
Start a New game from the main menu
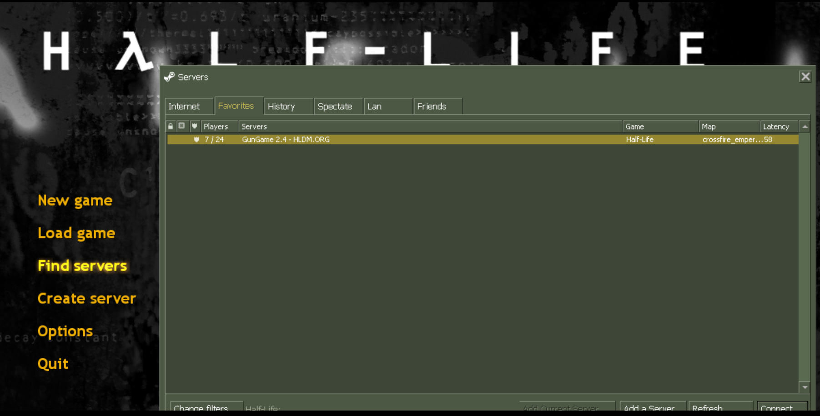75,200
